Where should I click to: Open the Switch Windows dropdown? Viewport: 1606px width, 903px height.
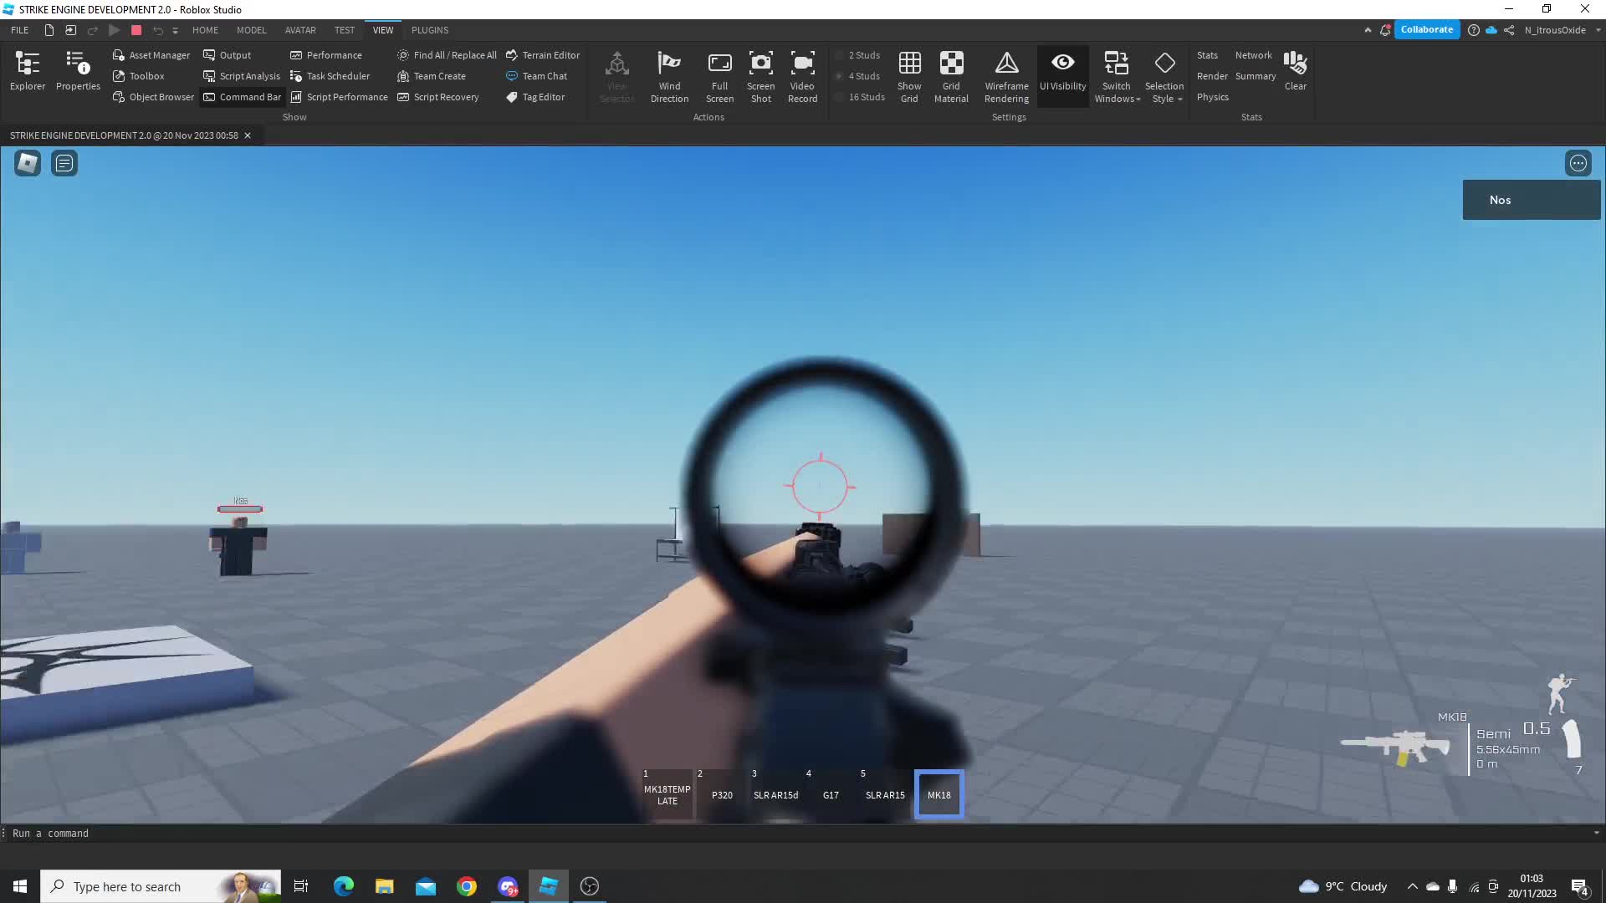click(1117, 75)
